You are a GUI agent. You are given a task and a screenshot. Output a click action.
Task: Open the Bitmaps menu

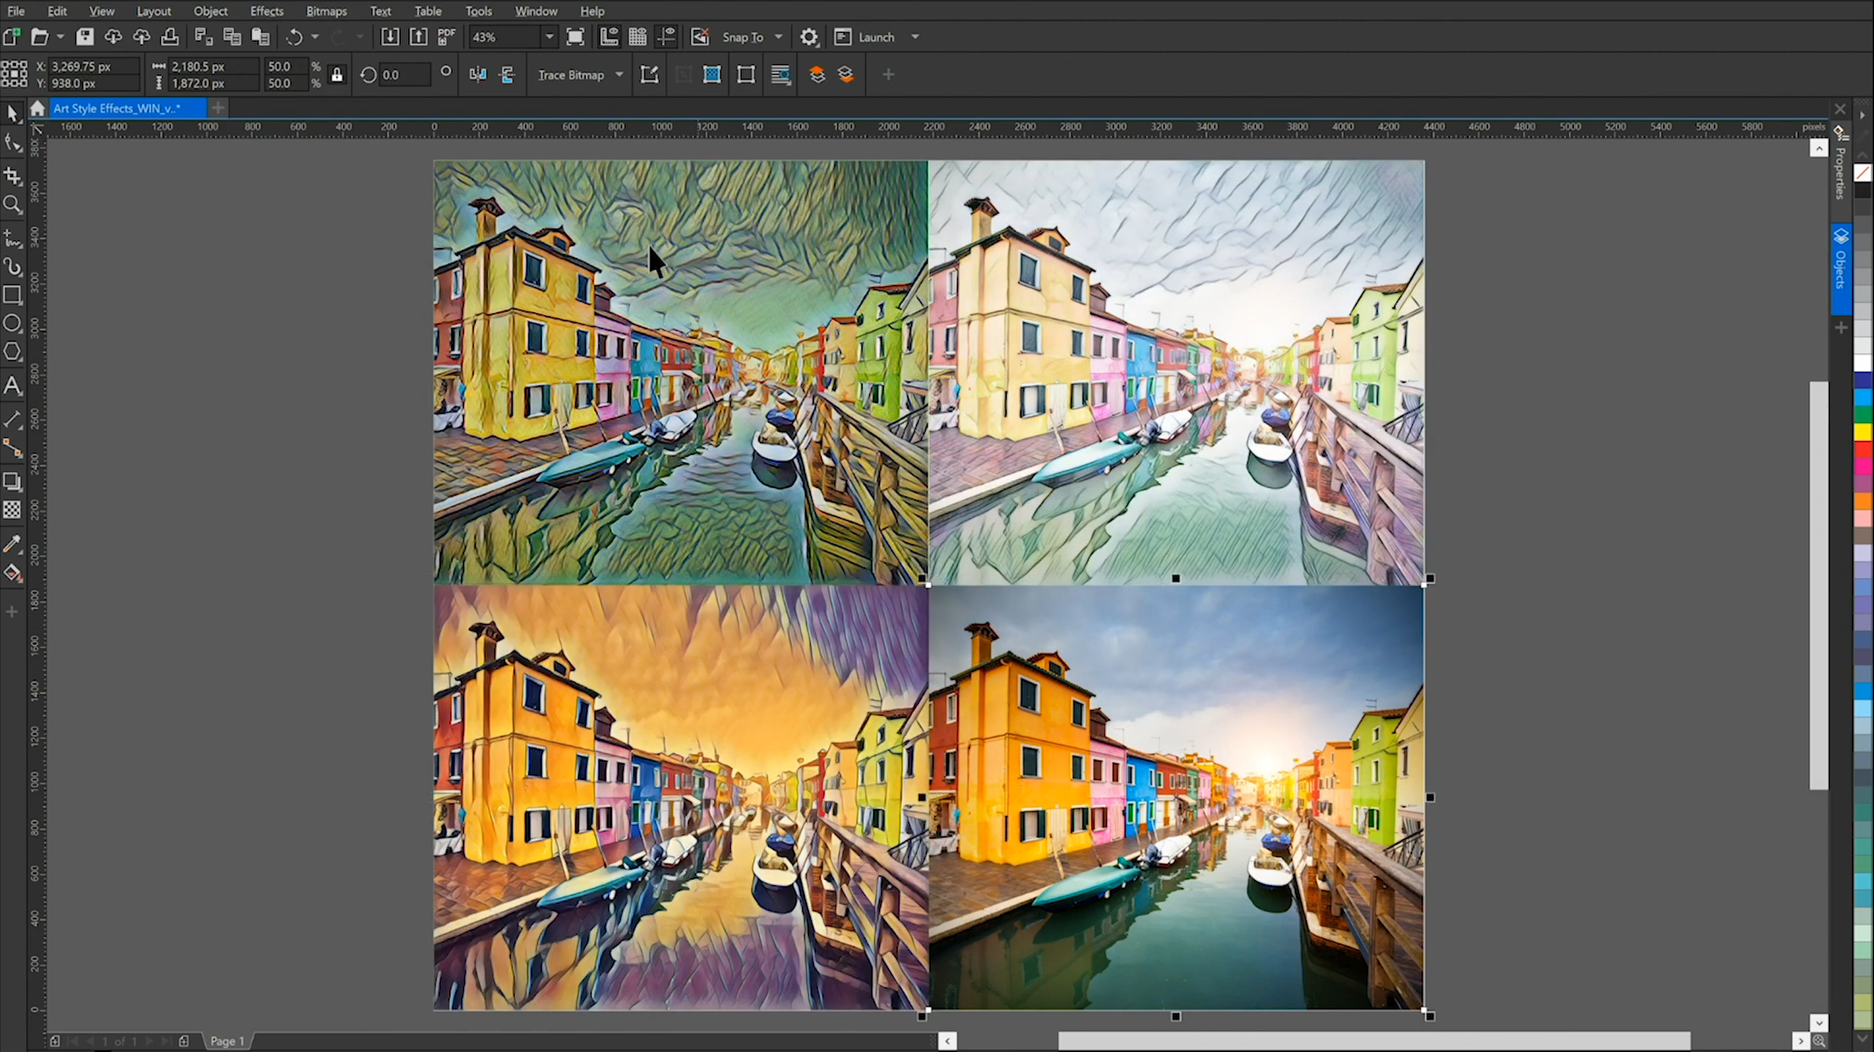click(x=326, y=11)
